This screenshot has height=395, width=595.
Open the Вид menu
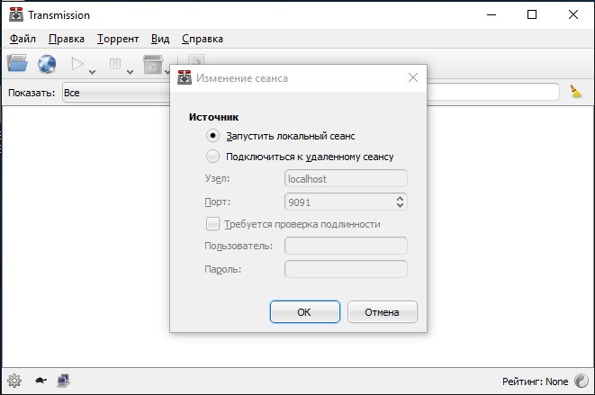pyautogui.click(x=160, y=39)
